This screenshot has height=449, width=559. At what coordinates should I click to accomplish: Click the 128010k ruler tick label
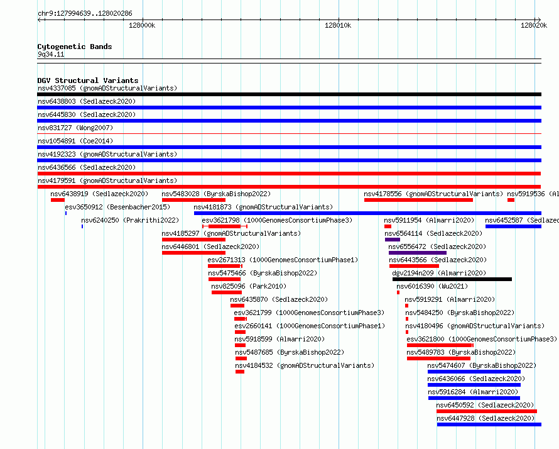click(x=338, y=25)
